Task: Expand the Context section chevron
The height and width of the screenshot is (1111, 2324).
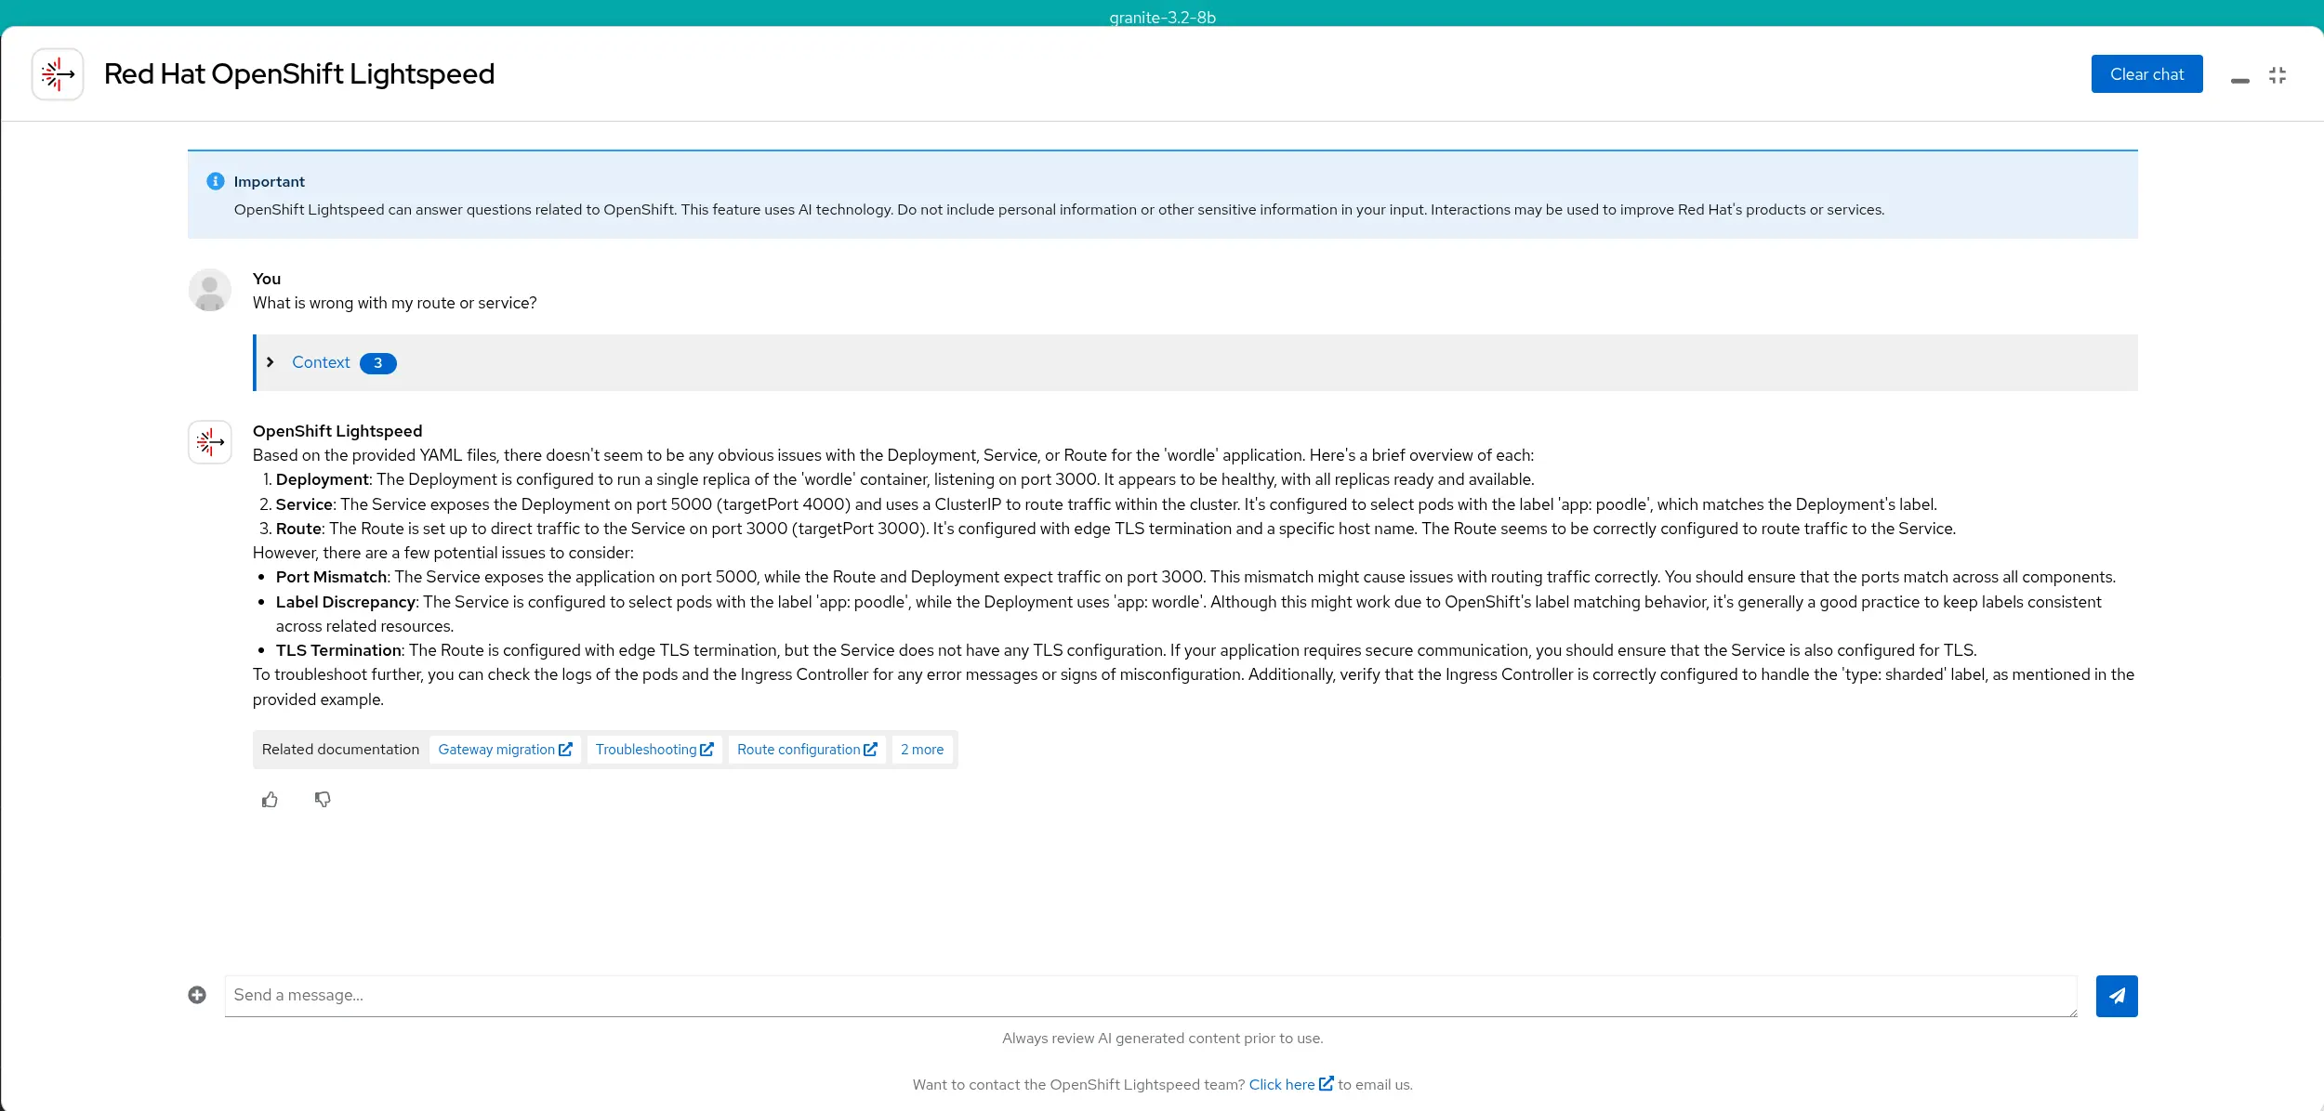Action: click(x=271, y=362)
